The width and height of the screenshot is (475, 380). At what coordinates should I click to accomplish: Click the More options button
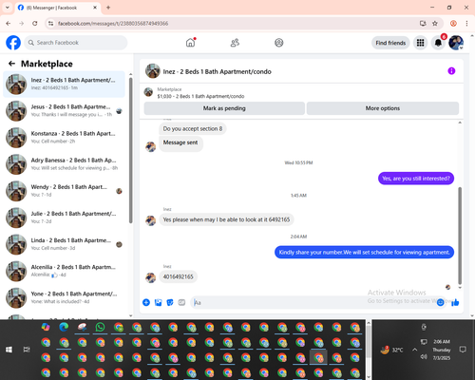coord(383,108)
